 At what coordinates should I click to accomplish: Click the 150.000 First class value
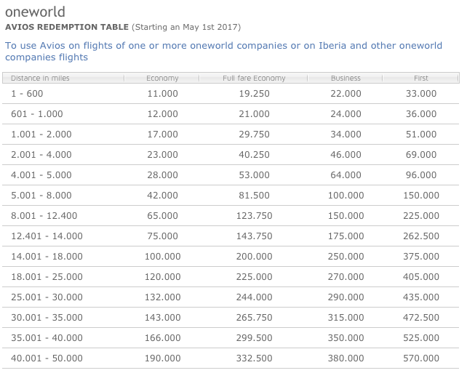pyautogui.click(x=421, y=196)
